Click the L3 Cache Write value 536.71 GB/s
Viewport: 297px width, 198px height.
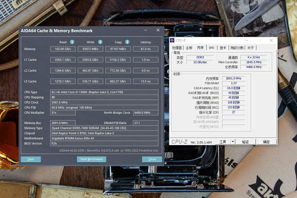tap(91, 81)
